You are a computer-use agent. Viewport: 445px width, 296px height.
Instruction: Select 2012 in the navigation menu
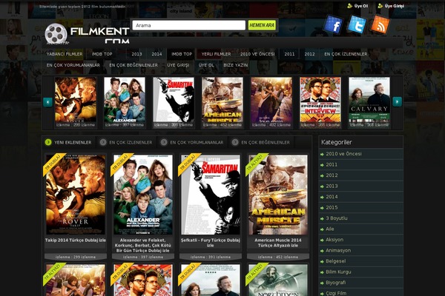point(309,54)
